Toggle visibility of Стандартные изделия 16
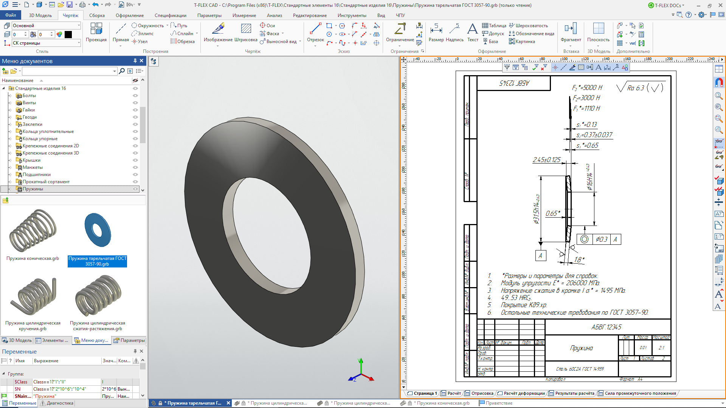Image resolution: width=726 pixels, height=408 pixels. (x=135, y=88)
